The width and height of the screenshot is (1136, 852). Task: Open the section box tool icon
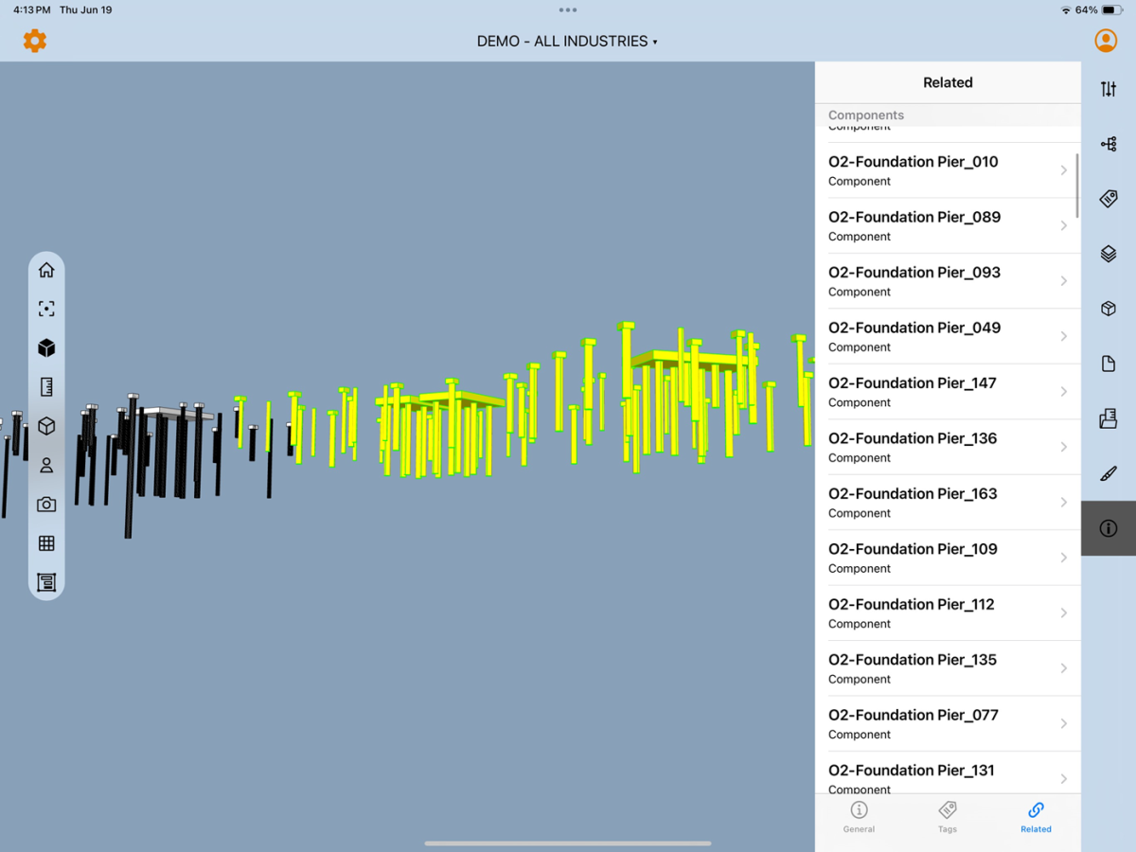[46, 582]
